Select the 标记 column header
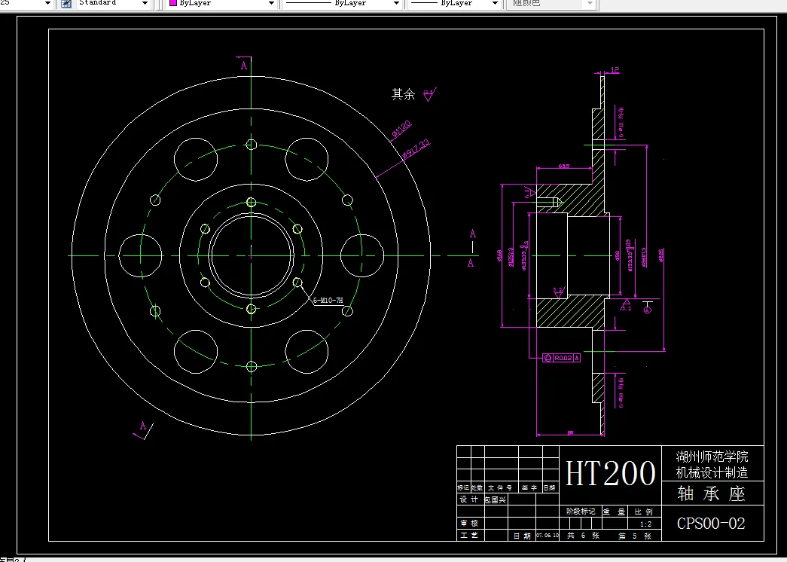 (463, 487)
